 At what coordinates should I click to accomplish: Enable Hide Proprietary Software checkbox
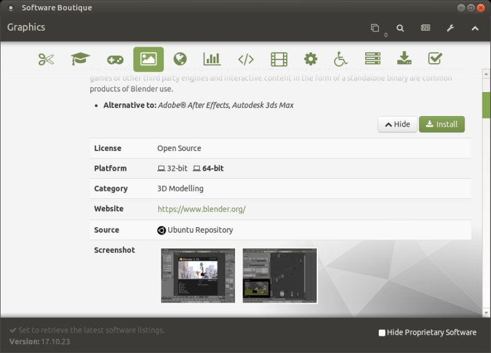point(382,333)
